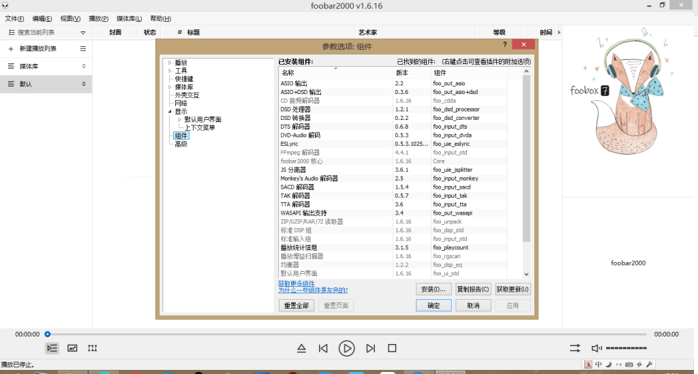Image resolution: width=698 pixels, height=374 pixels.
Task: Select the Monkey's Audio 解码器 row
Action: (393, 178)
